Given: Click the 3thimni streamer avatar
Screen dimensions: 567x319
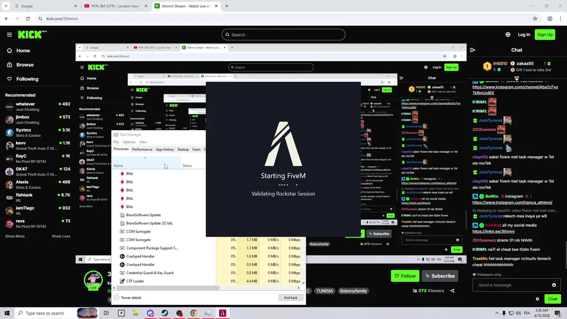Looking at the screenshot, I should tap(93, 280).
